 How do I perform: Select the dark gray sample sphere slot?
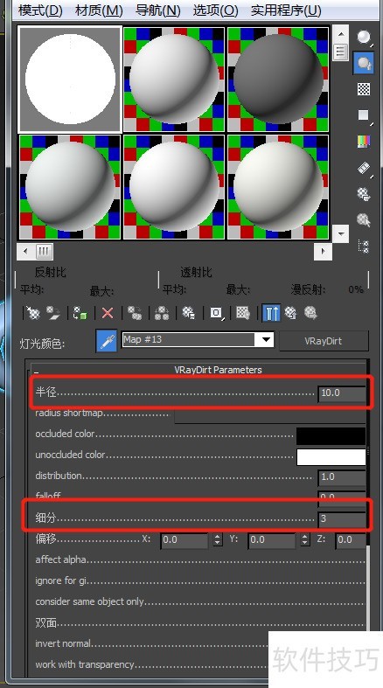click(278, 80)
